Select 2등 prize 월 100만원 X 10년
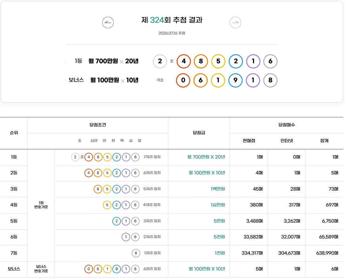Screen dimensions: 345x280 pyautogui.click(x=207, y=173)
